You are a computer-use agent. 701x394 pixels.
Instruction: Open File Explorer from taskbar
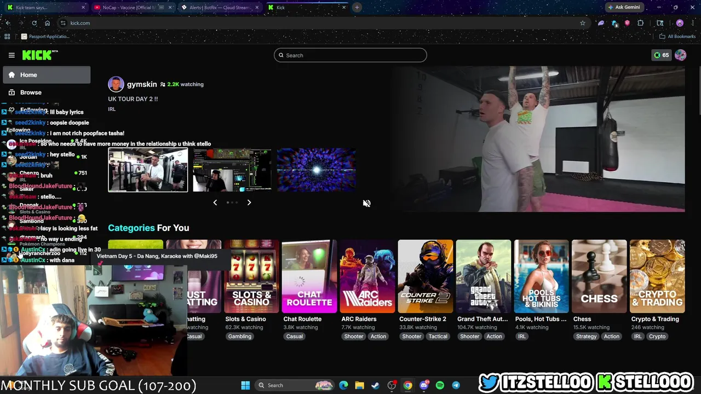(359, 385)
